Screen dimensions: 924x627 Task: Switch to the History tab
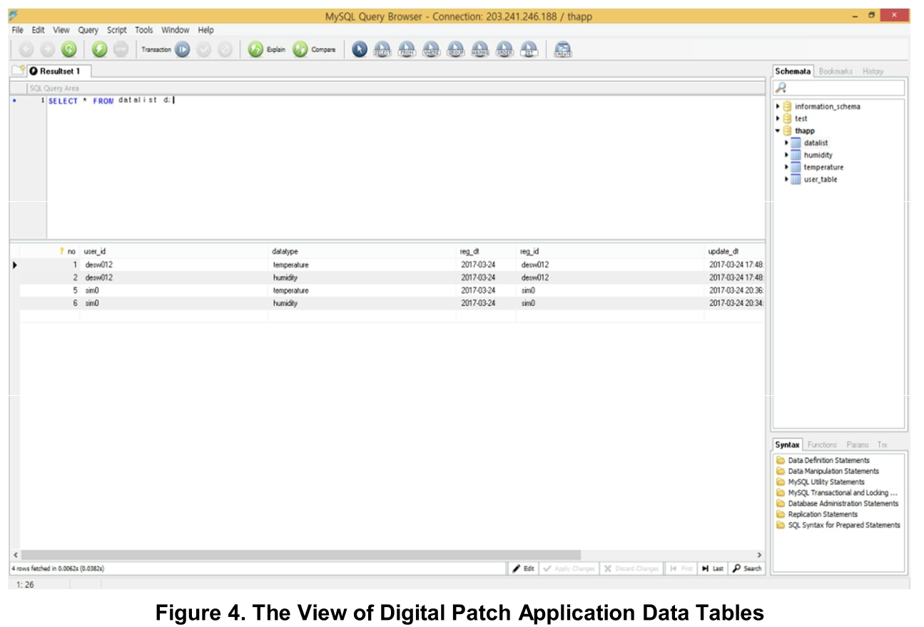[873, 71]
